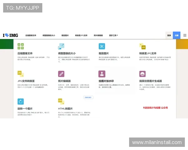Click the 压缩图像文件 green arrows icon
This screenshot has width=188, height=150.
pyautogui.click(x=21, y=46)
